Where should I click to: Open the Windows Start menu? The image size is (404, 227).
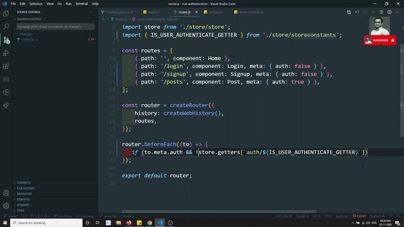(x=4, y=223)
